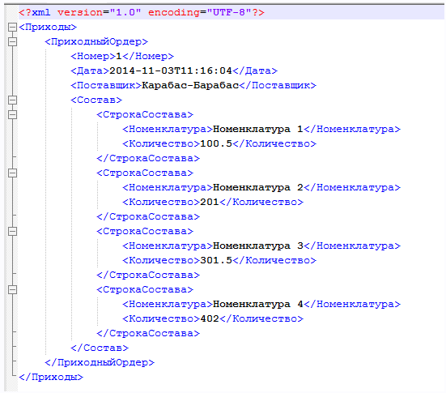Collapse the root Приходы element fold marker
This screenshot has height=393, width=446.
tap(12, 28)
